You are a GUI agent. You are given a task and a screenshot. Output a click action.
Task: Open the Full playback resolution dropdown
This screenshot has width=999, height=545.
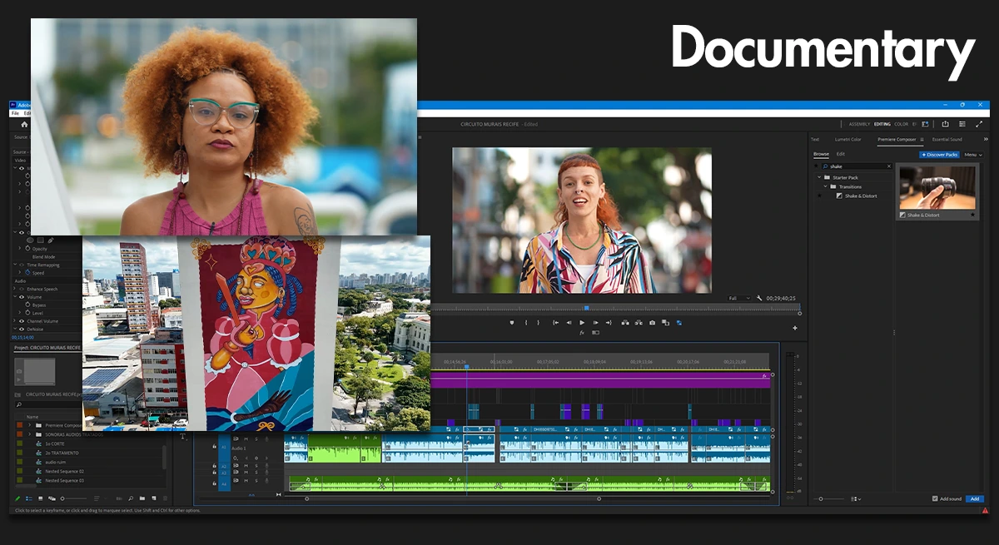pos(739,298)
